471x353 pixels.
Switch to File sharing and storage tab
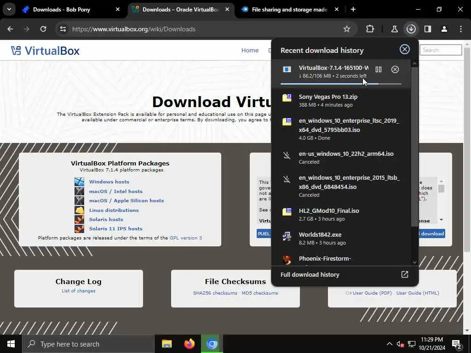(290, 10)
